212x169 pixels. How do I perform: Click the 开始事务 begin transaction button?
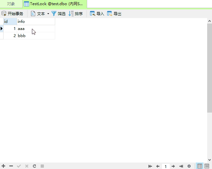tap(13, 14)
